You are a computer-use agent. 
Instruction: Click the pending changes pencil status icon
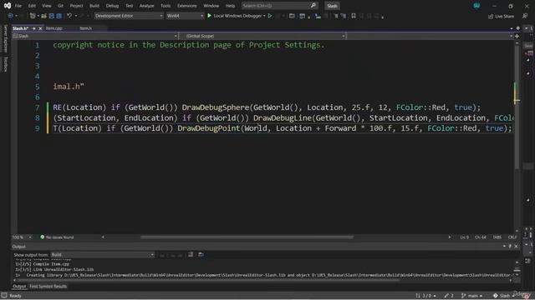(449, 296)
